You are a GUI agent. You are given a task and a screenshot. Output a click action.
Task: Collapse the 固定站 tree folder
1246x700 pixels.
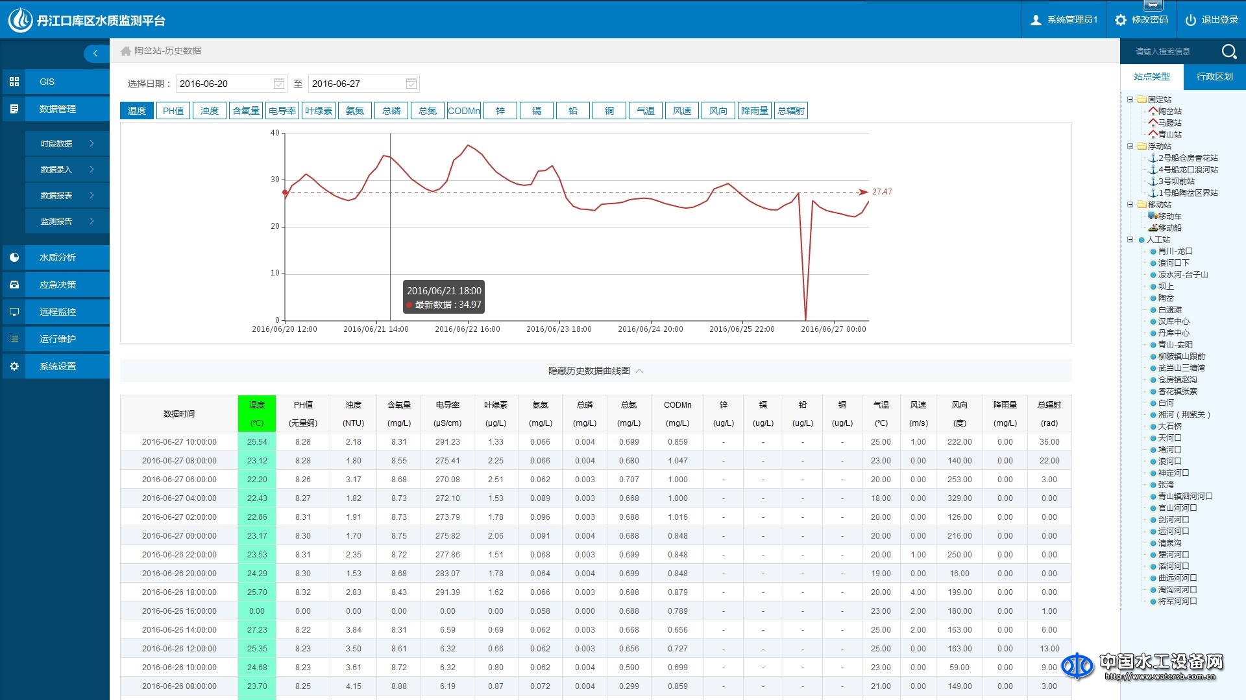pos(1130,100)
